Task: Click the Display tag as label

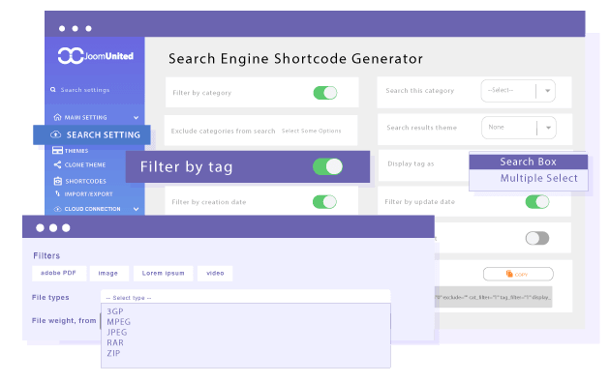Action: [x=411, y=163]
